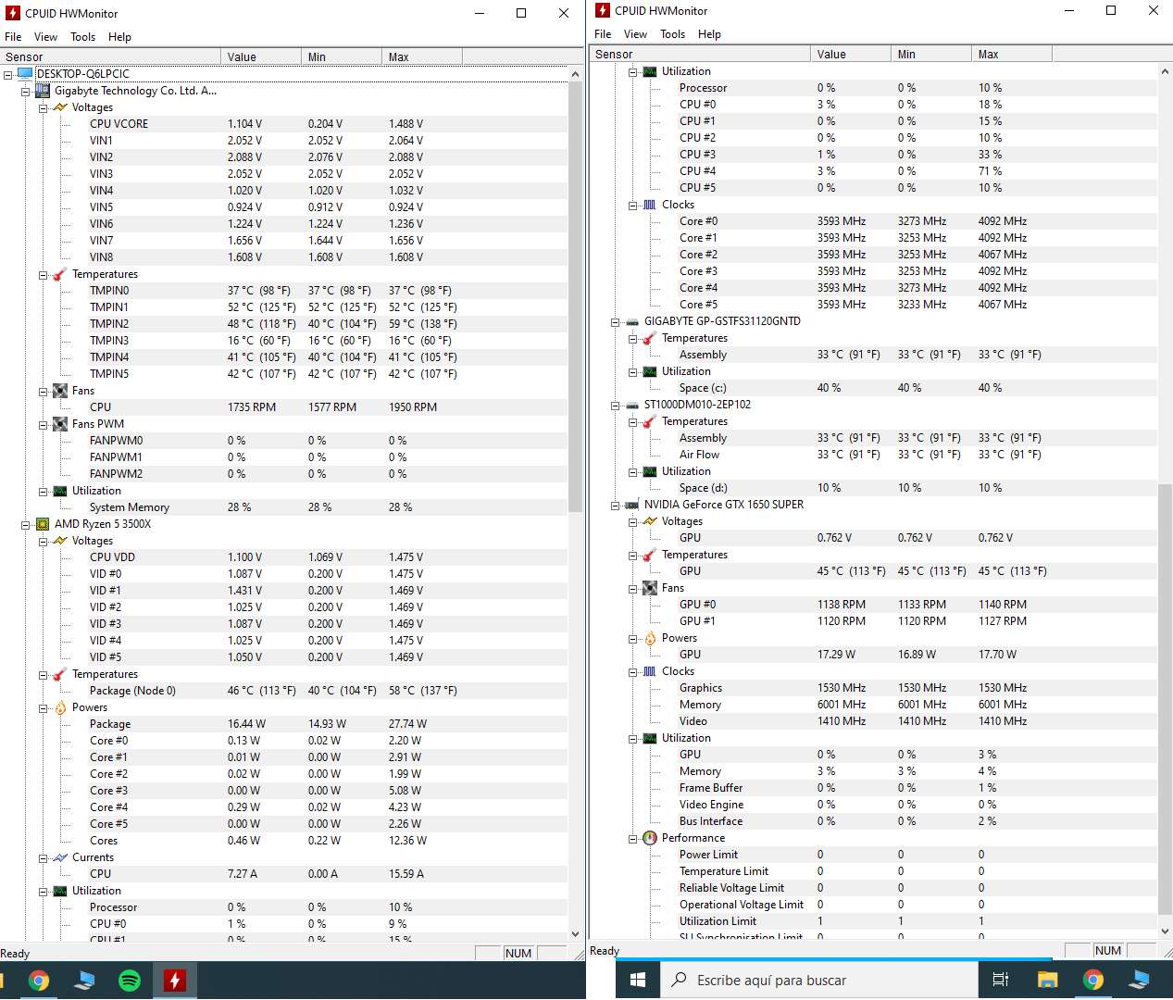Click the search box 'Escribe aquí para buscar'
This screenshot has width=1173, height=1000.
point(819,980)
